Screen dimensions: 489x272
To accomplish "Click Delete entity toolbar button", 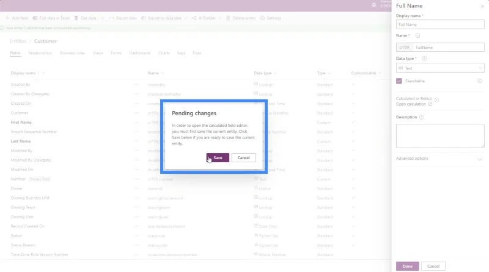I will pos(241,18).
